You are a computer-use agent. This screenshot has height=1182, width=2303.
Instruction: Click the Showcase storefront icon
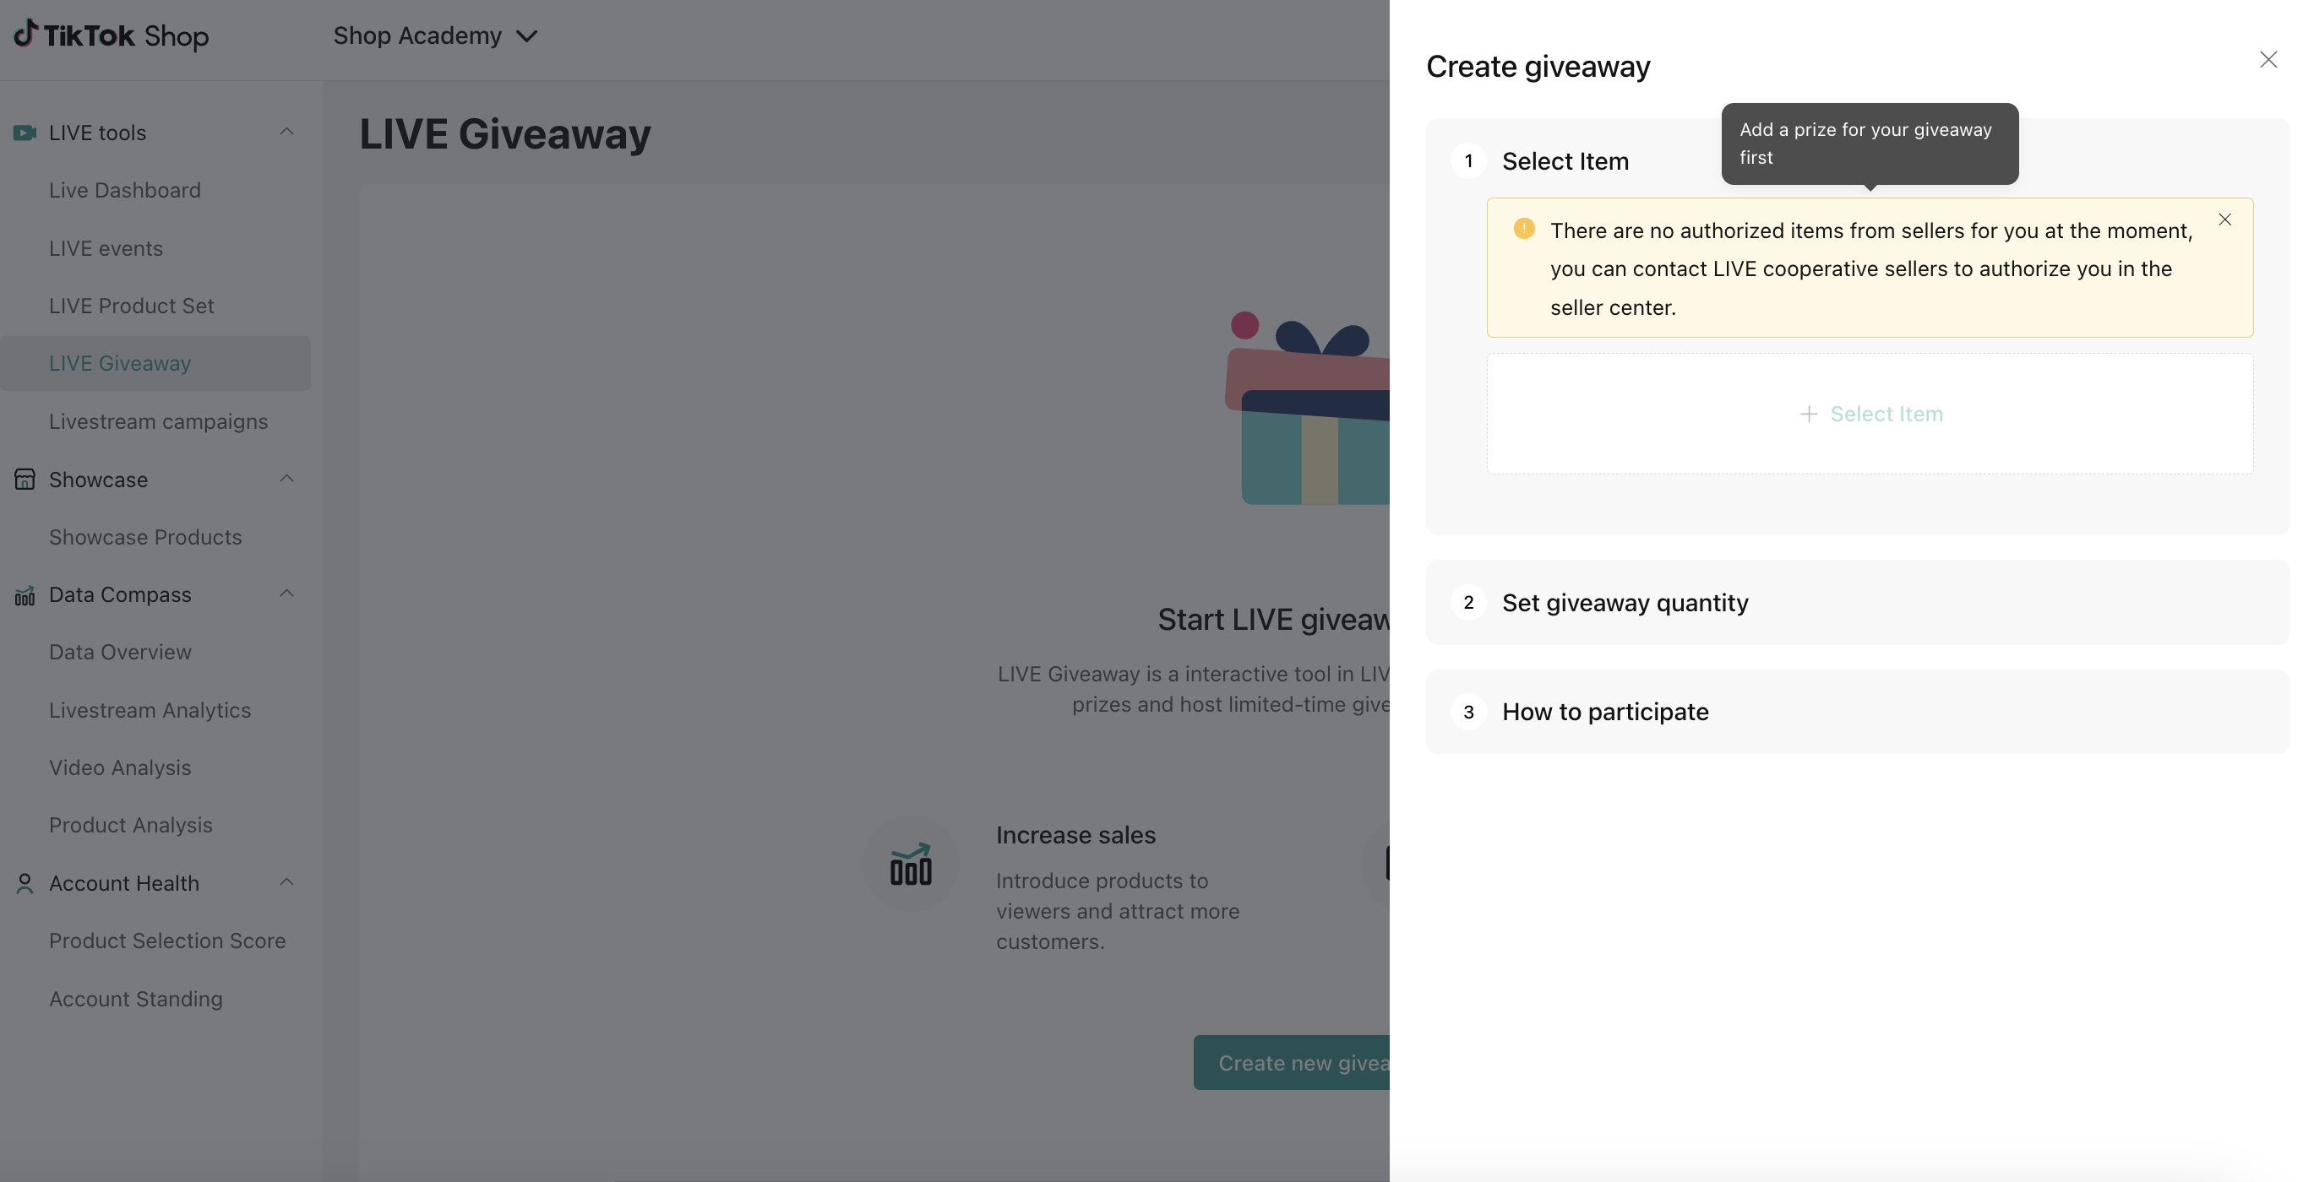pos(24,480)
